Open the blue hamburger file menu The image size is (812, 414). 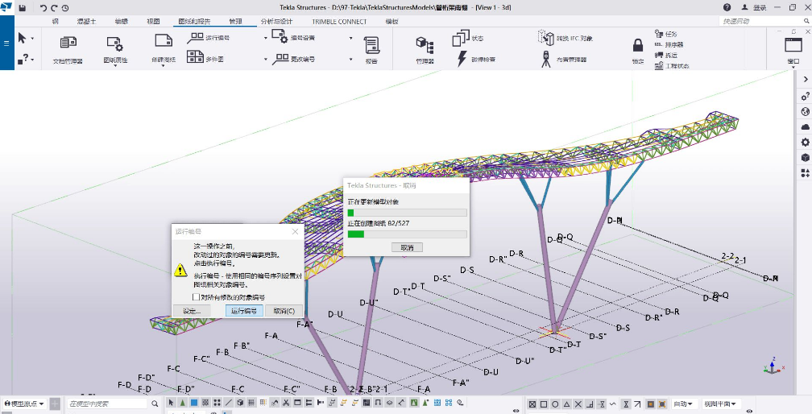coord(6,43)
